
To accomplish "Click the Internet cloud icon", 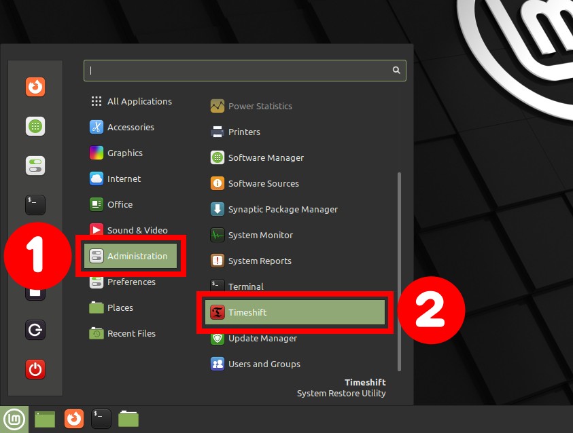I will (x=97, y=178).
